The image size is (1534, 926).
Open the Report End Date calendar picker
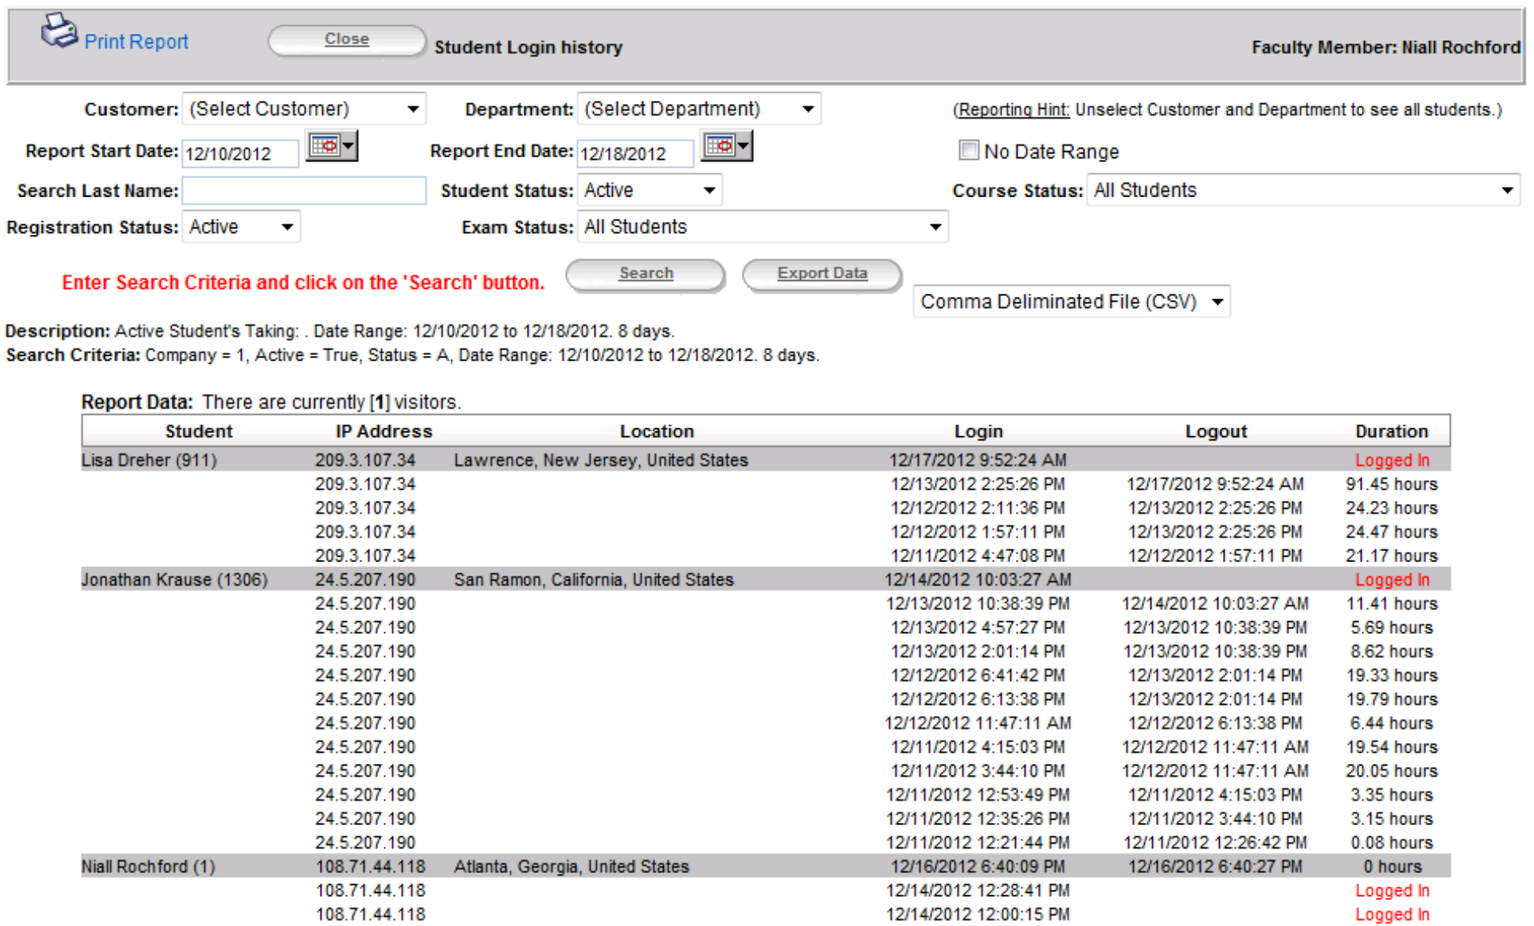(x=727, y=146)
